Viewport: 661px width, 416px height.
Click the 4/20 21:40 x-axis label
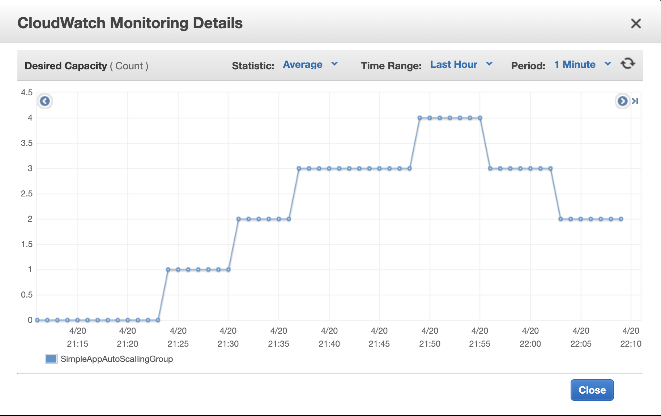coord(329,337)
